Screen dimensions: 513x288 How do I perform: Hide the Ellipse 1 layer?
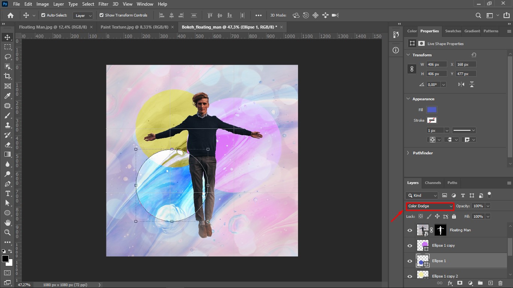click(410, 261)
